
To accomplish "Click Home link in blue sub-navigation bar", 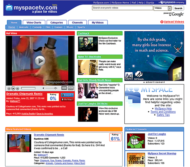I will (12, 27).
